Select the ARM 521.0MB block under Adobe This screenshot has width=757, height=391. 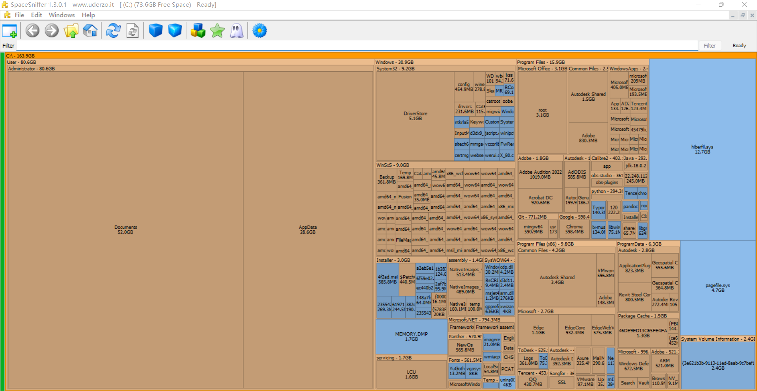(664, 363)
